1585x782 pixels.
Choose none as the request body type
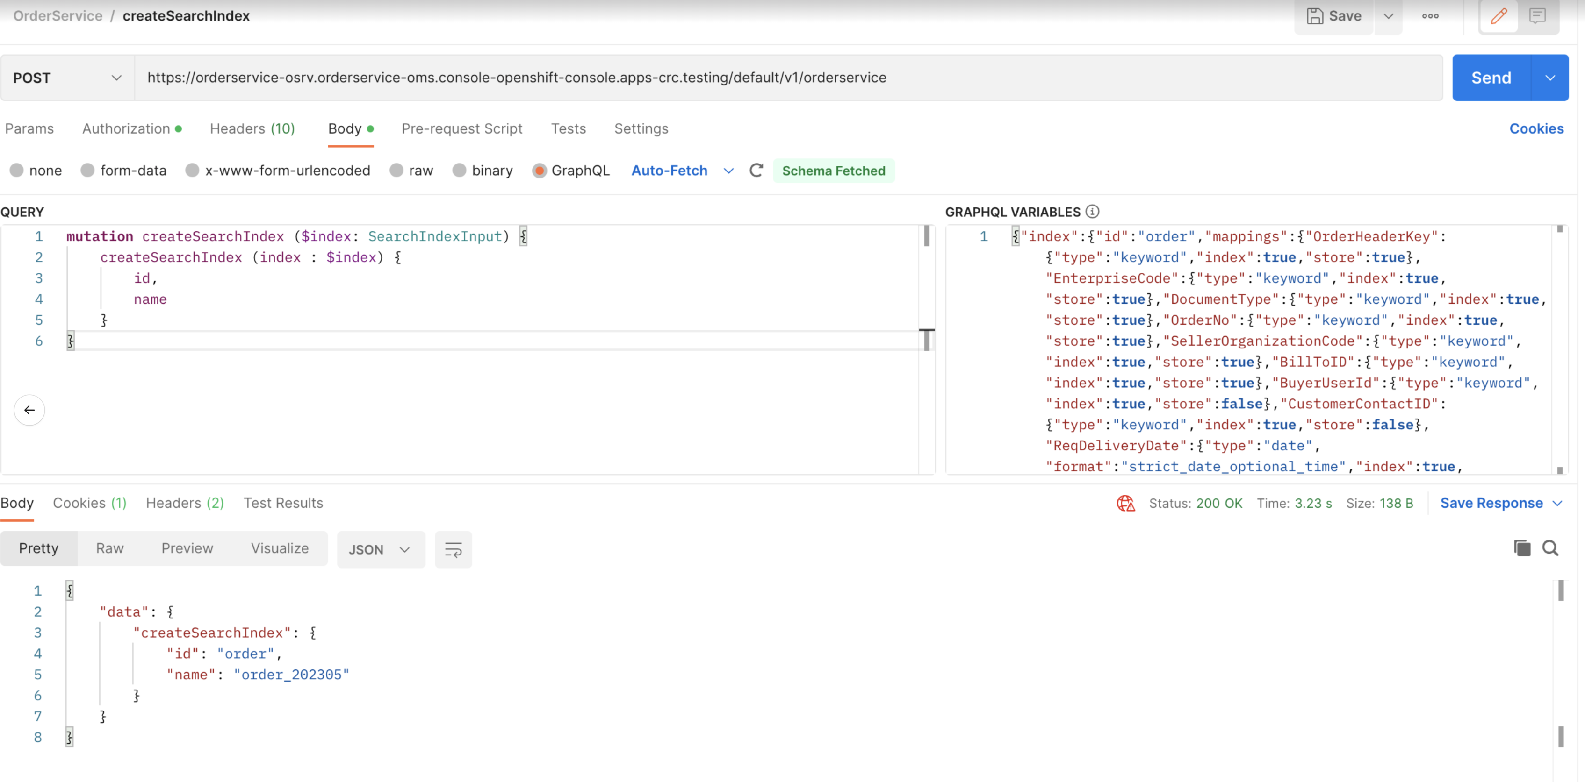(x=17, y=171)
